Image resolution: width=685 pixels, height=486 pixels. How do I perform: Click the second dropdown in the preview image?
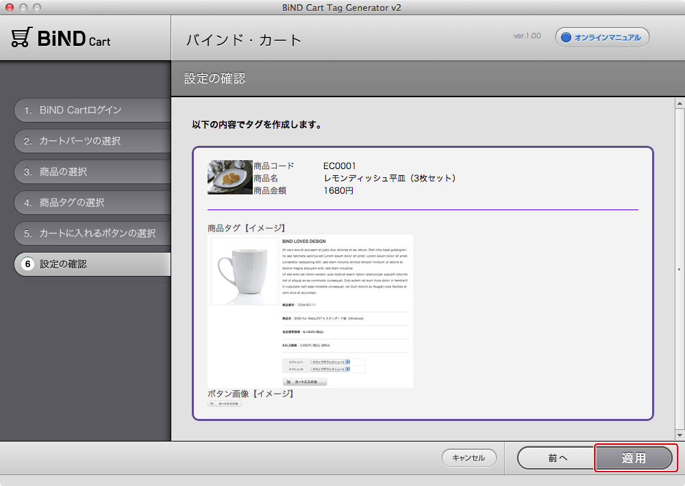[330, 369]
